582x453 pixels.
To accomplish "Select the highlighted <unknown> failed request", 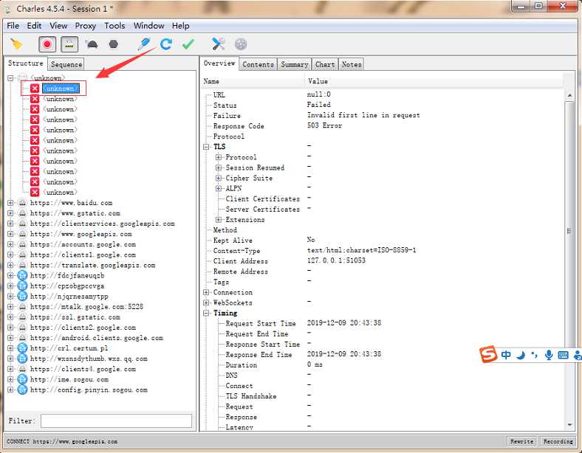I will pos(60,89).
